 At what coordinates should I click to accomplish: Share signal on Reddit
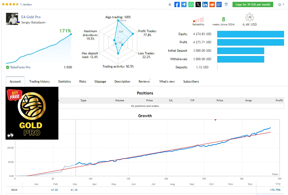[x=212, y=4]
